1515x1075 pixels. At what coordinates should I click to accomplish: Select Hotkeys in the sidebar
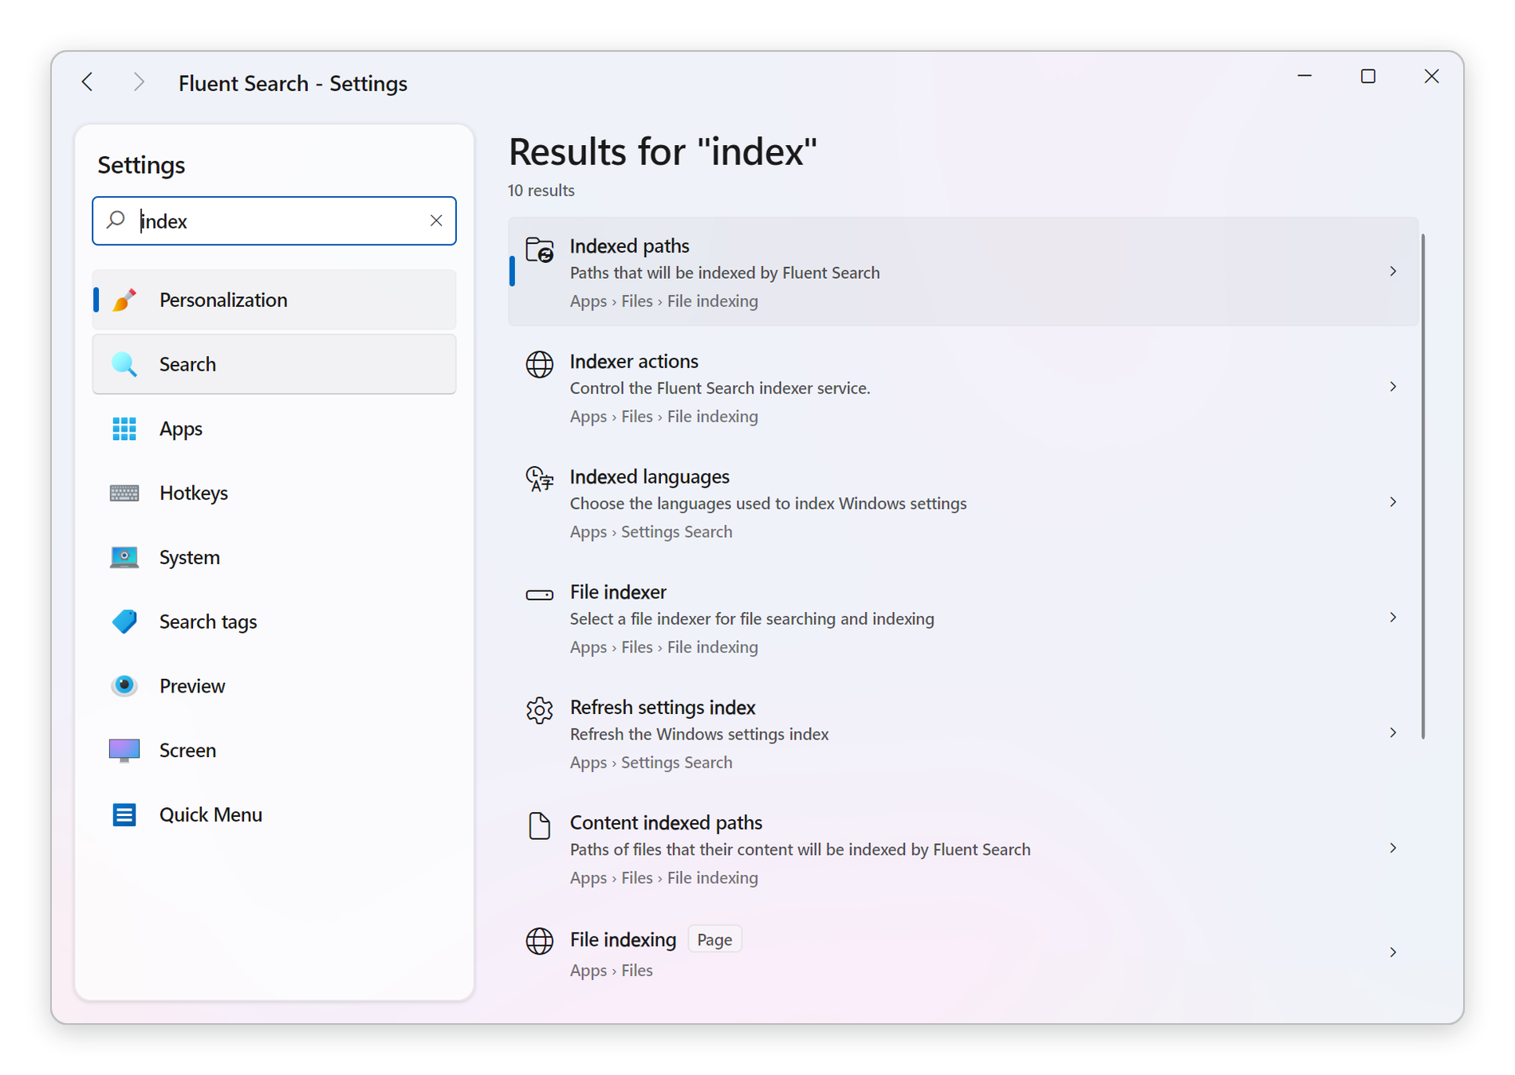(274, 493)
